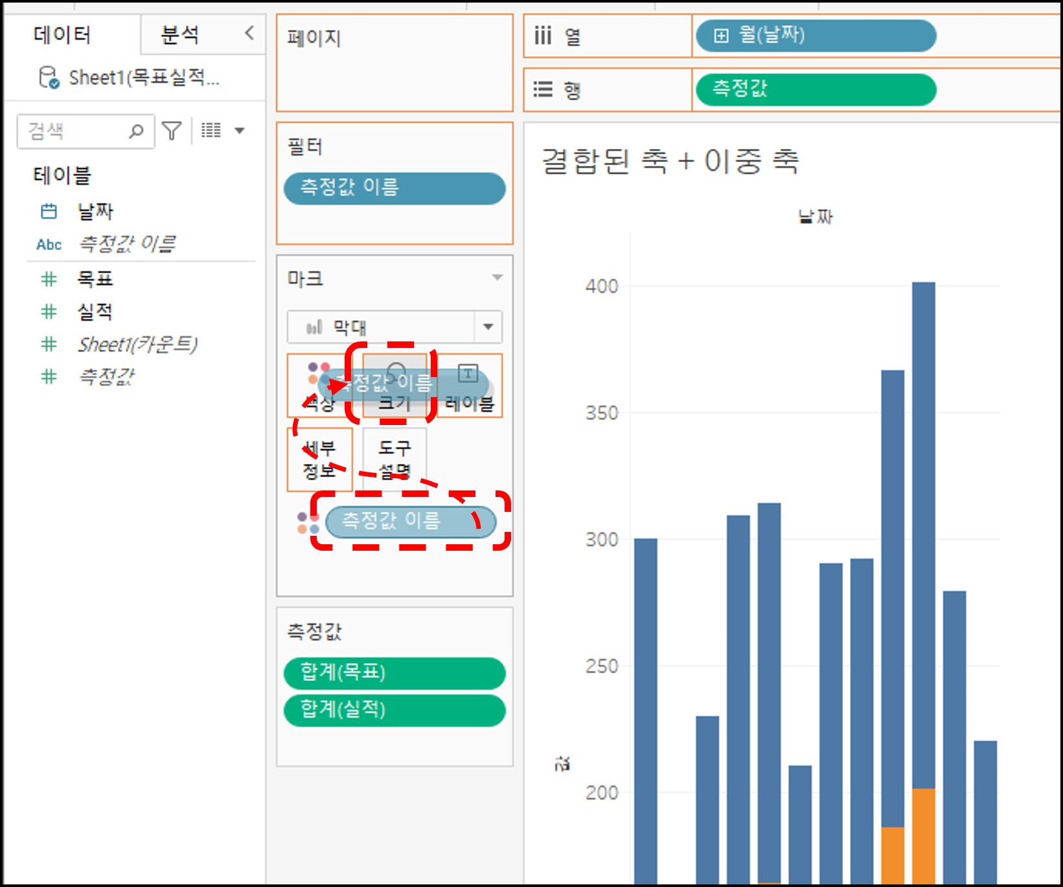This screenshot has width=1063, height=887.
Task: Click the 색상 marks button
Action: coord(319,386)
